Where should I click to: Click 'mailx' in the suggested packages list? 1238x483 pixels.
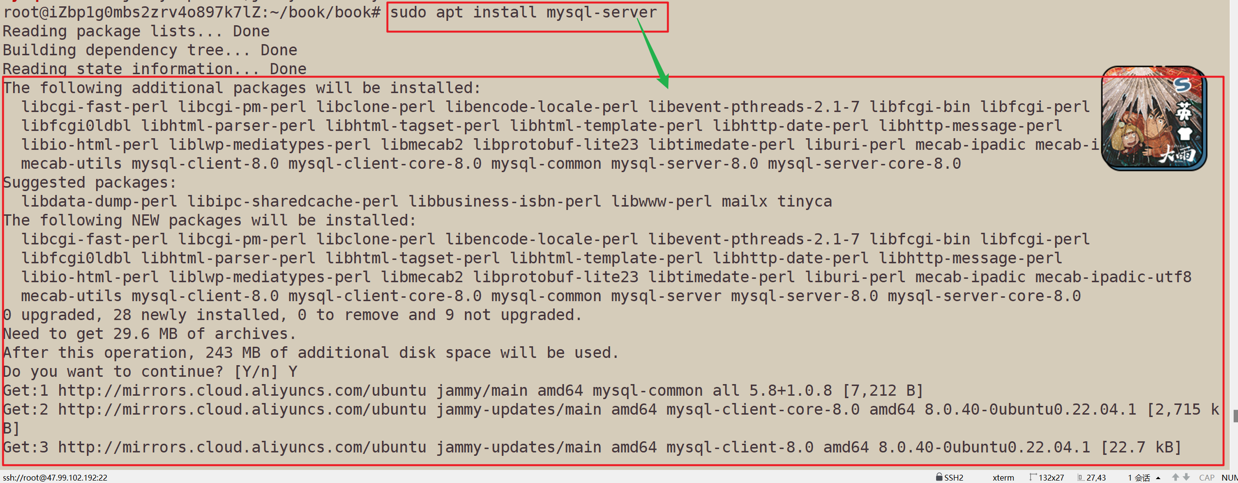click(744, 202)
